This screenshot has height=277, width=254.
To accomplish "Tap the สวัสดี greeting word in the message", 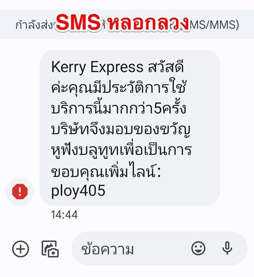I will point(166,67).
